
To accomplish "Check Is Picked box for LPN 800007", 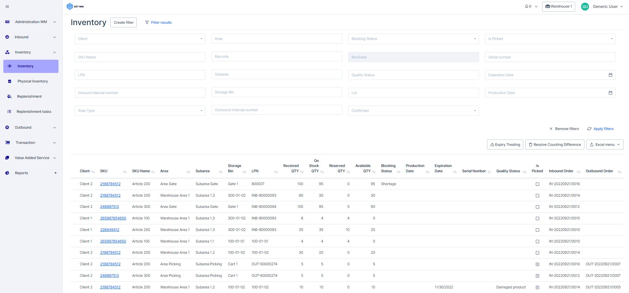I will 537,184.
